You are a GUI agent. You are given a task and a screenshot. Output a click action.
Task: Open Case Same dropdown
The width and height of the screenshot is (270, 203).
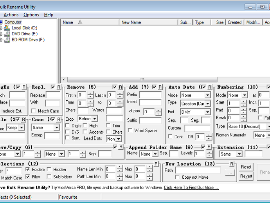coord(56,127)
